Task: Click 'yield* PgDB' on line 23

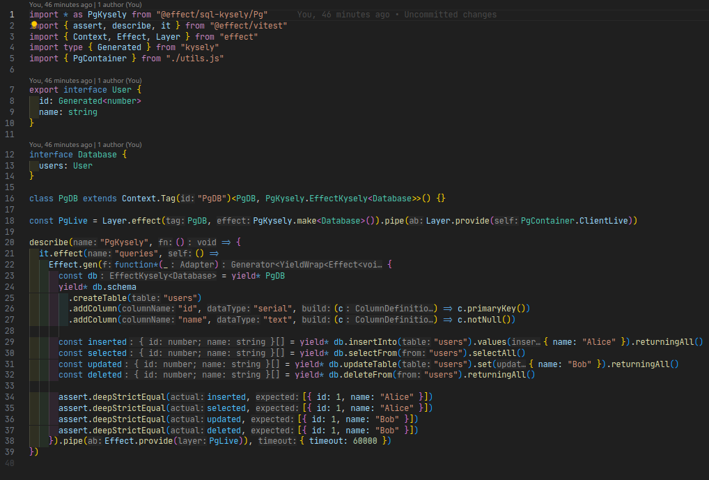Action: point(258,276)
